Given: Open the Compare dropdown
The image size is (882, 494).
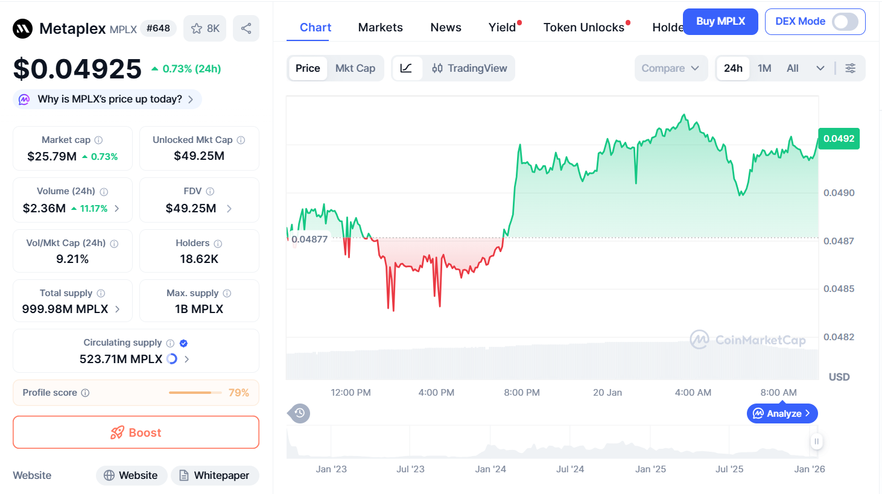Looking at the screenshot, I should tap(671, 68).
